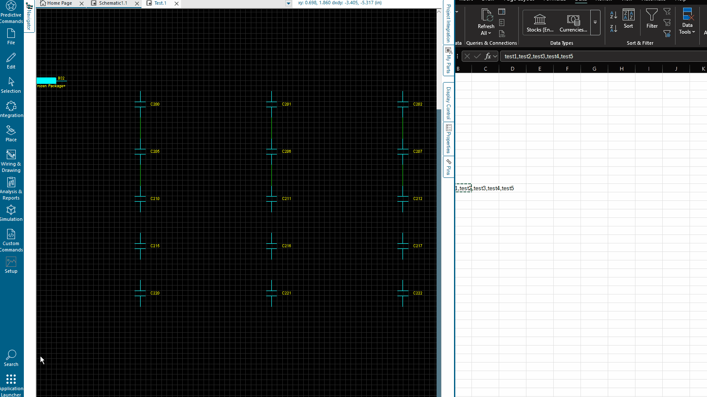This screenshot has height=397, width=707.
Task: Click the query Properties icon
Action: point(502,23)
